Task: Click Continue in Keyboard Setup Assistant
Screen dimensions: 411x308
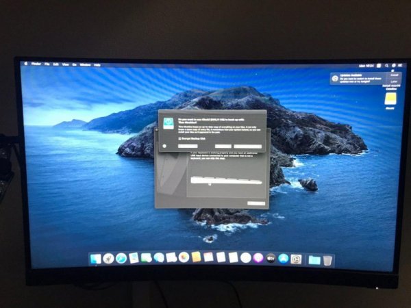Action: [256, 203]
